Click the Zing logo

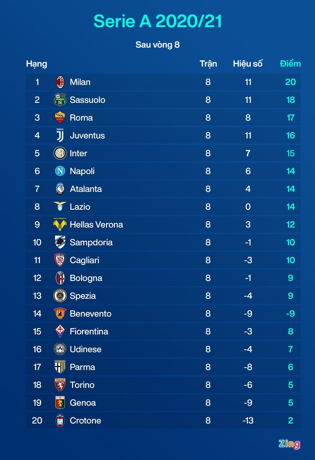coord(289,444)
